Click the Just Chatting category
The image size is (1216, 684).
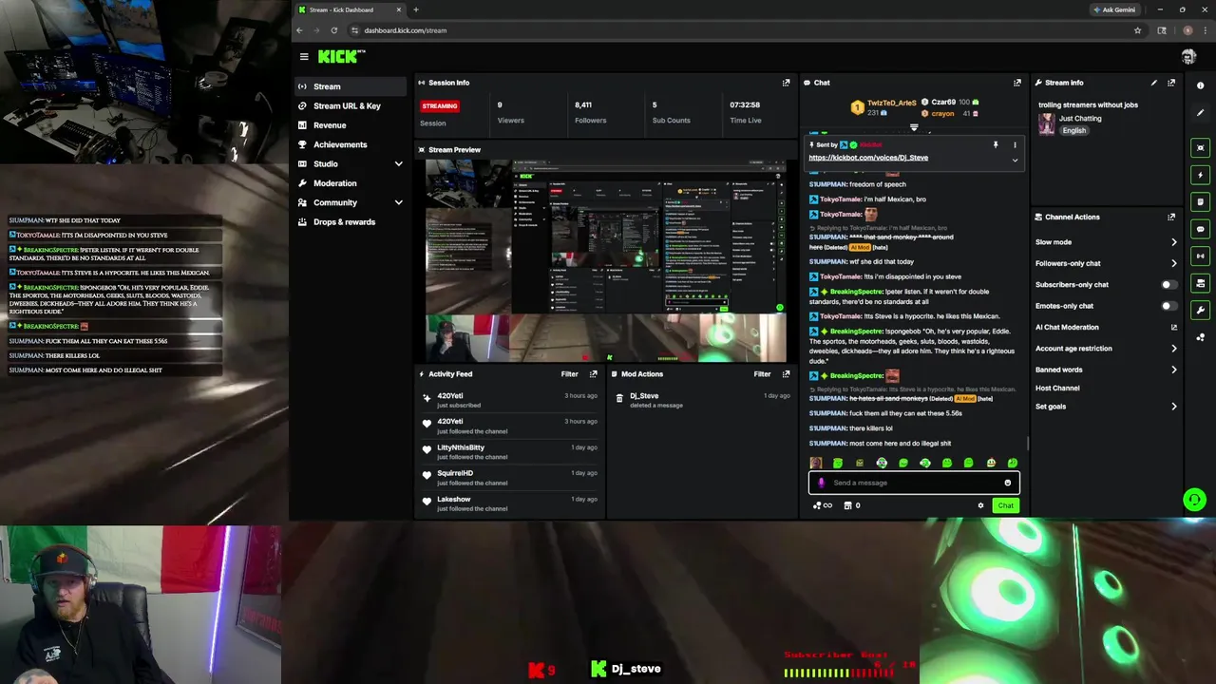pos(1080,119)
